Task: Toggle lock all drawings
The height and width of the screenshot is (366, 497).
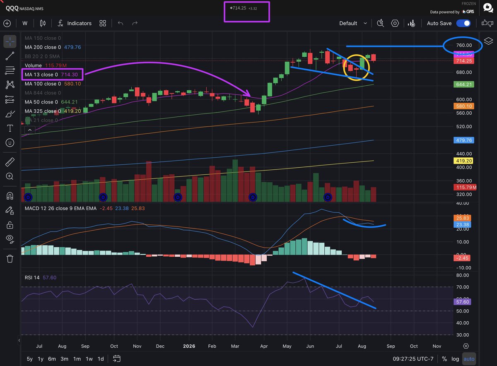Action: click(10, 225)
